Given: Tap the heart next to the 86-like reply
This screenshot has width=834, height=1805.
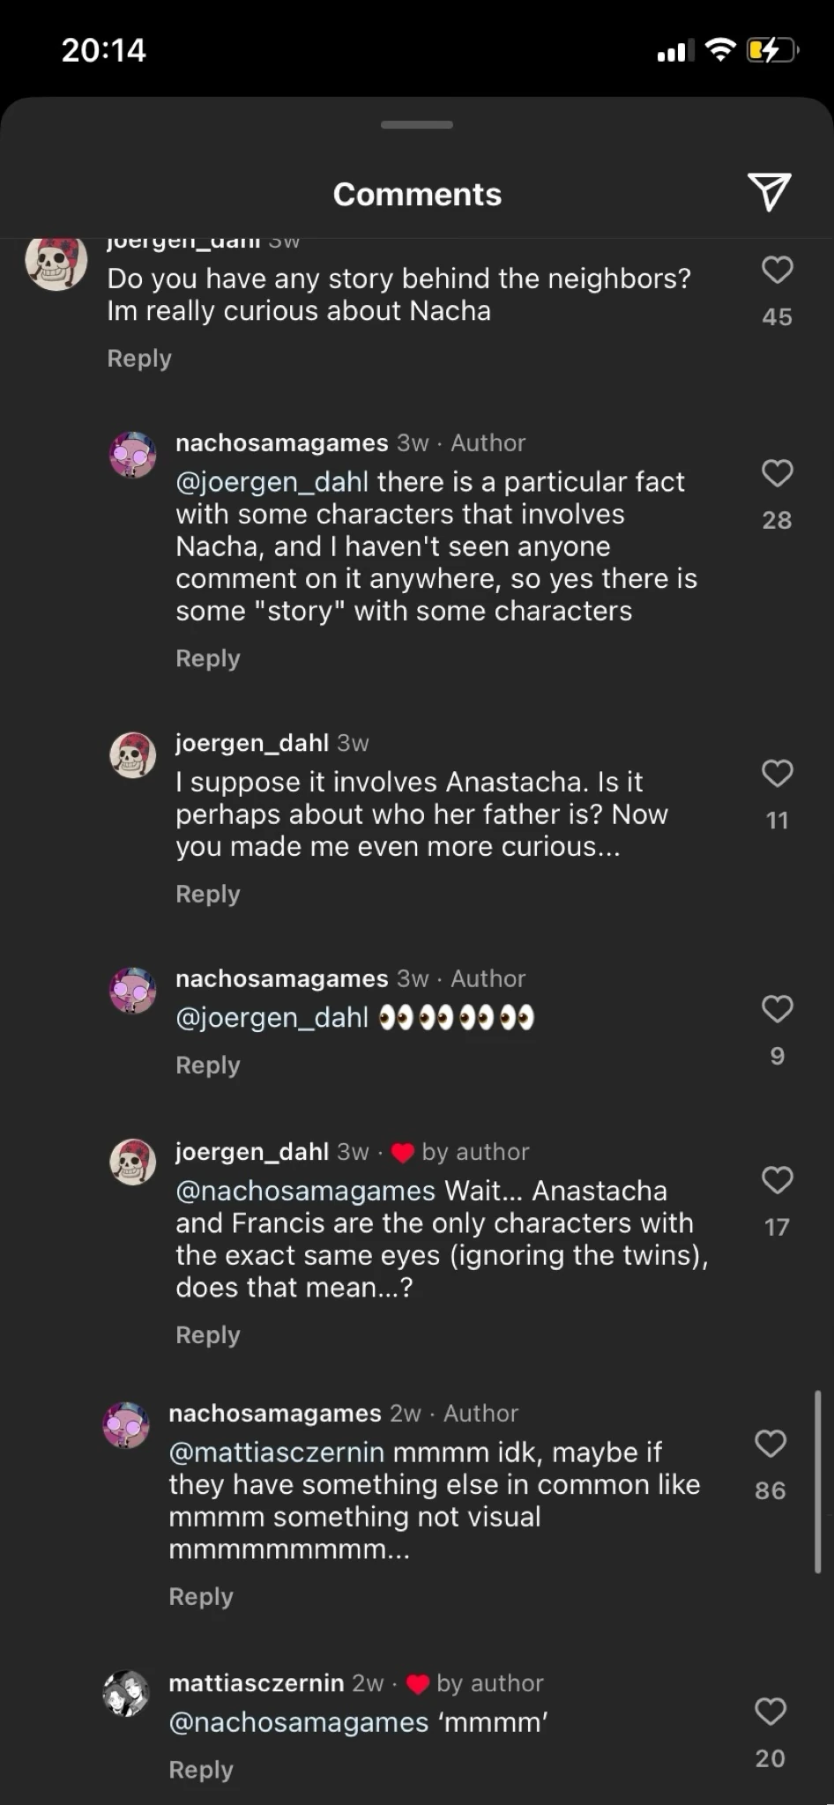Looking at the screenshot, I should [769, 1444].
